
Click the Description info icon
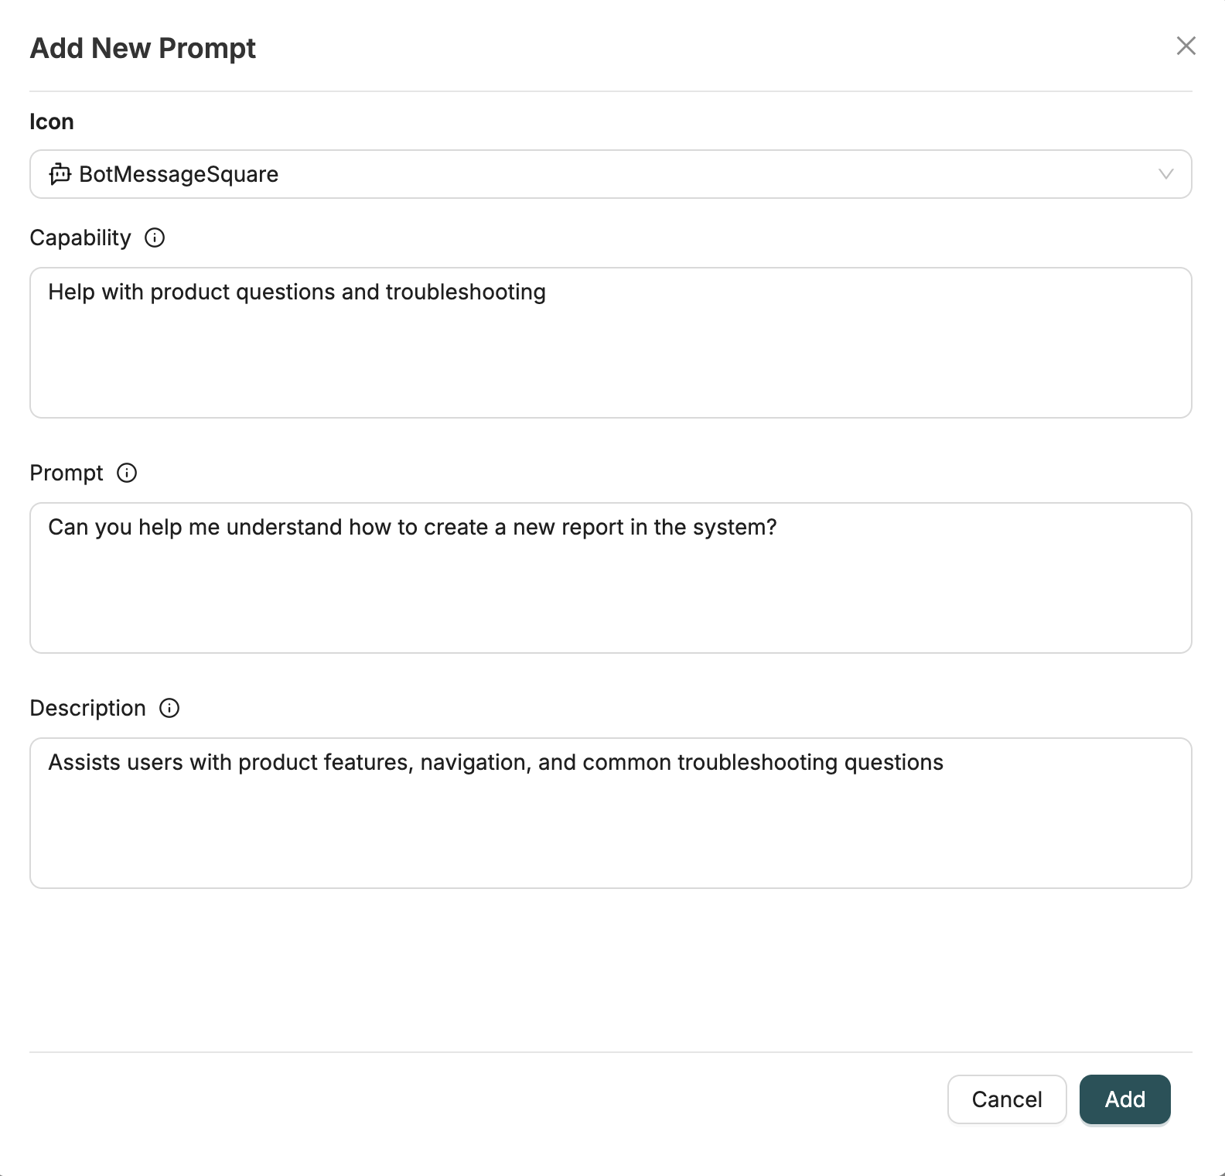tap(169, 708)
